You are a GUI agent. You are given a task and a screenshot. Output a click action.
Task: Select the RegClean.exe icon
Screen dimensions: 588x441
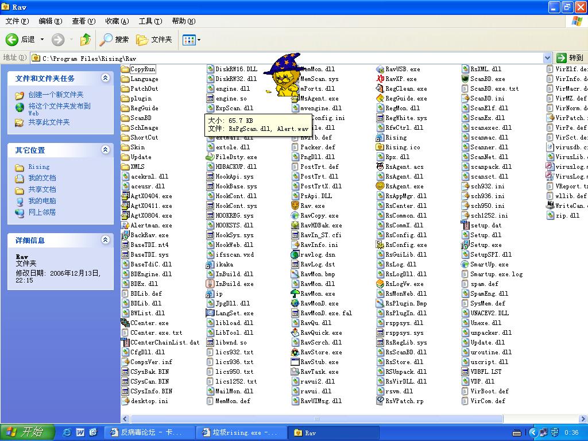coord(380,88)
